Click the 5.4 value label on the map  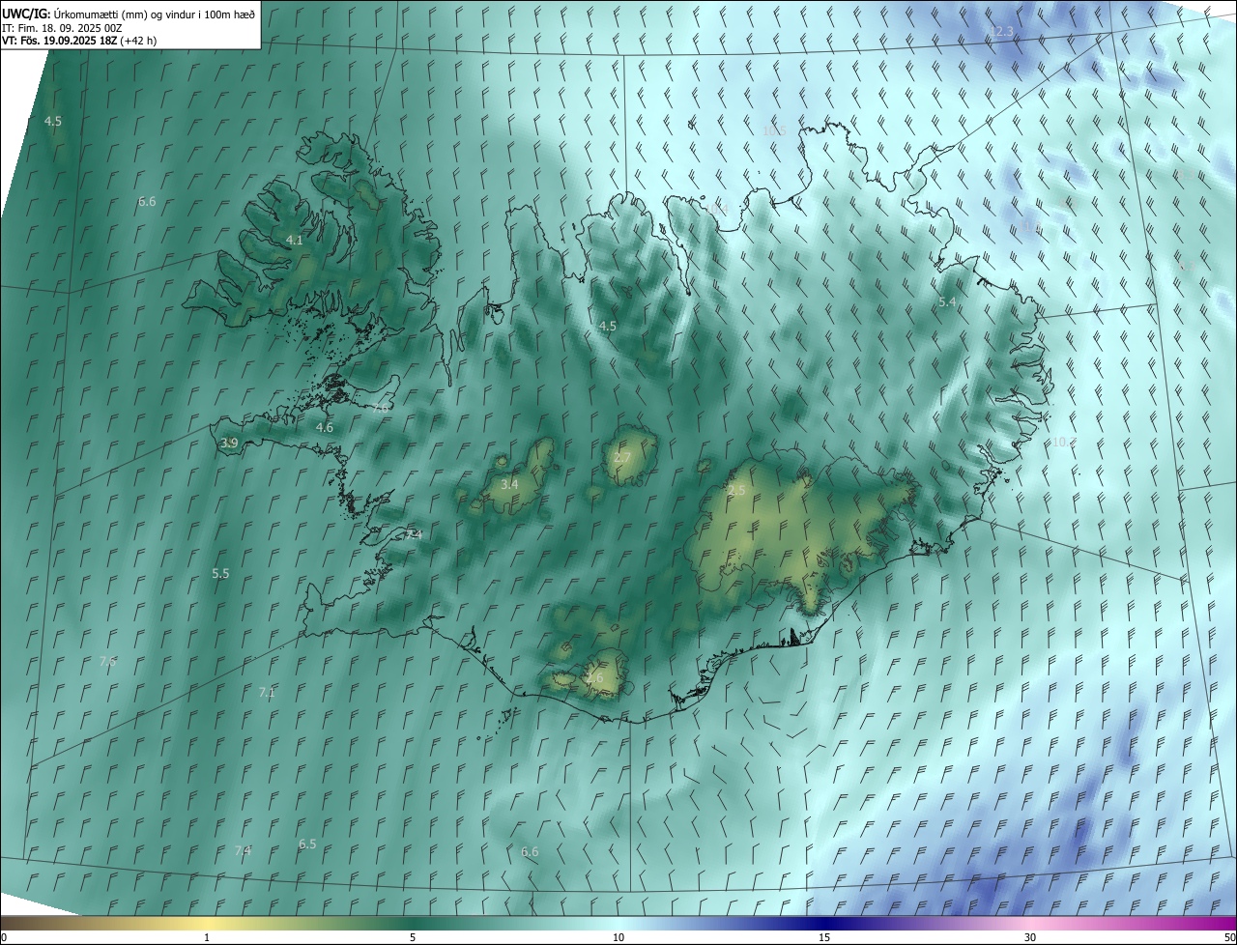coord(947,302)
